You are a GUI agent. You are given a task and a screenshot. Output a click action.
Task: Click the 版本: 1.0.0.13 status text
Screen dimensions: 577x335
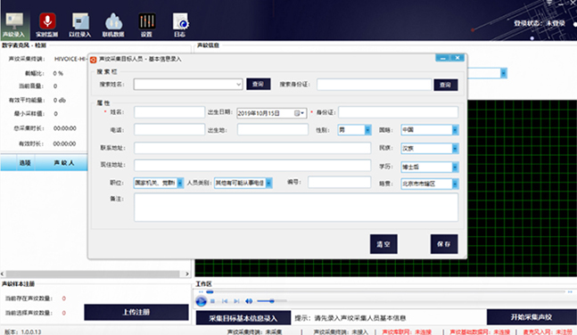point(23,331)
